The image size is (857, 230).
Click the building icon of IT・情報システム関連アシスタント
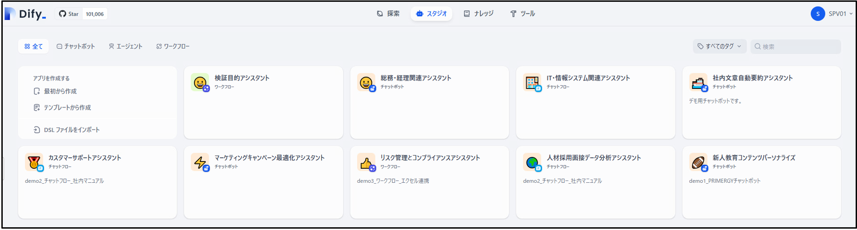coord(532,82)
